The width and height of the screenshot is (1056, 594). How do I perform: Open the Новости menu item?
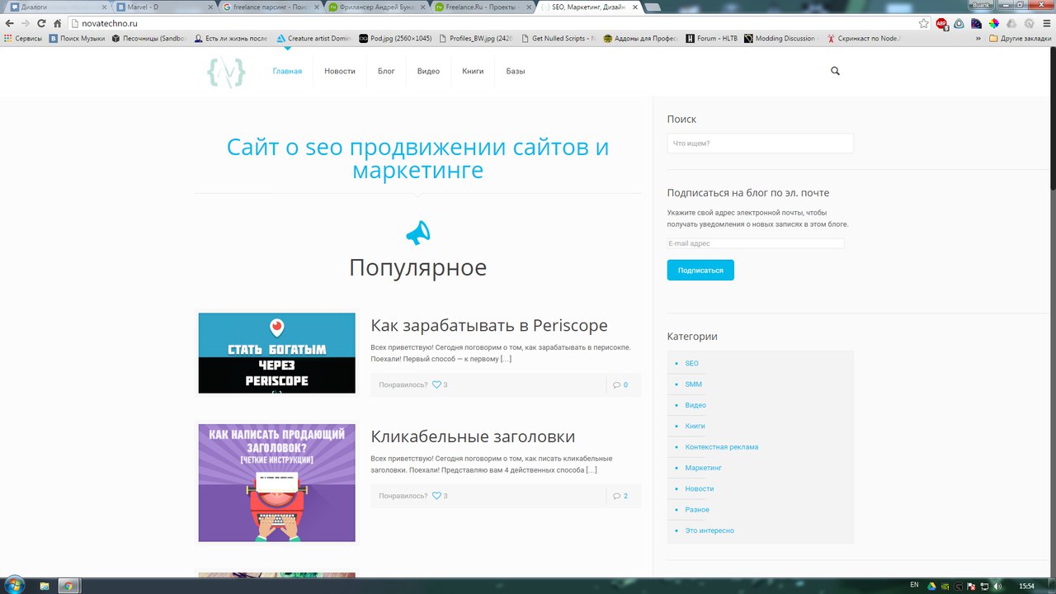[x=340, y=71]
